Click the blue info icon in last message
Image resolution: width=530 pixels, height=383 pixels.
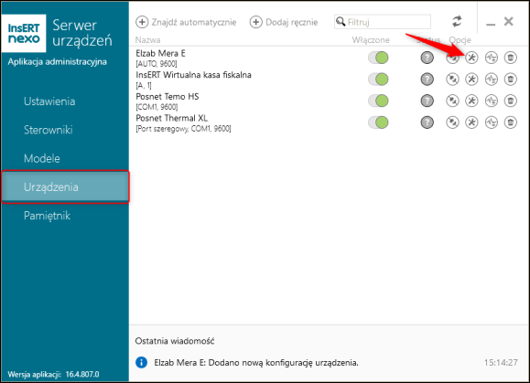(x=141, y=363)
